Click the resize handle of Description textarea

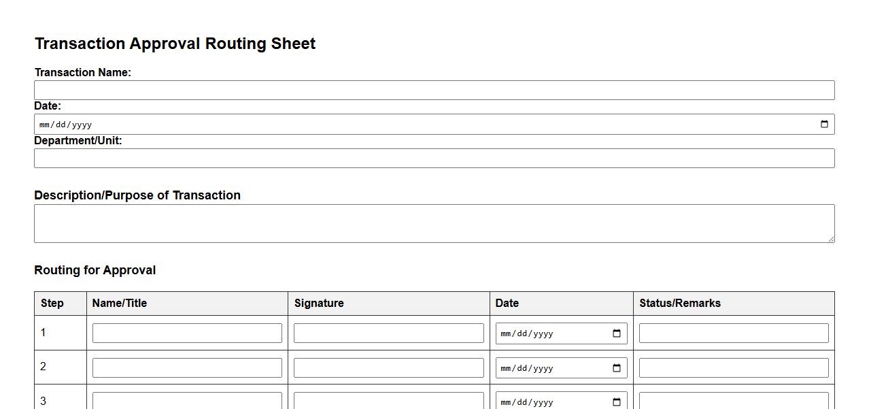click(830, 238)
